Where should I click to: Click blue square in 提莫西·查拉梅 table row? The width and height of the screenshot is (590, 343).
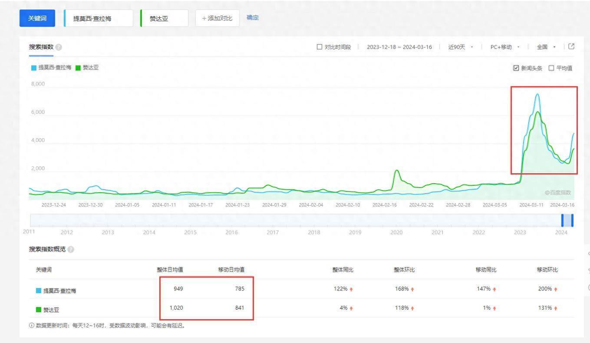(39, 291)
